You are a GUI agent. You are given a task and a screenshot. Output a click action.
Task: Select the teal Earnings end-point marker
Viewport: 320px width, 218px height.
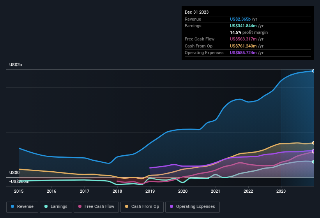[313, 162]
